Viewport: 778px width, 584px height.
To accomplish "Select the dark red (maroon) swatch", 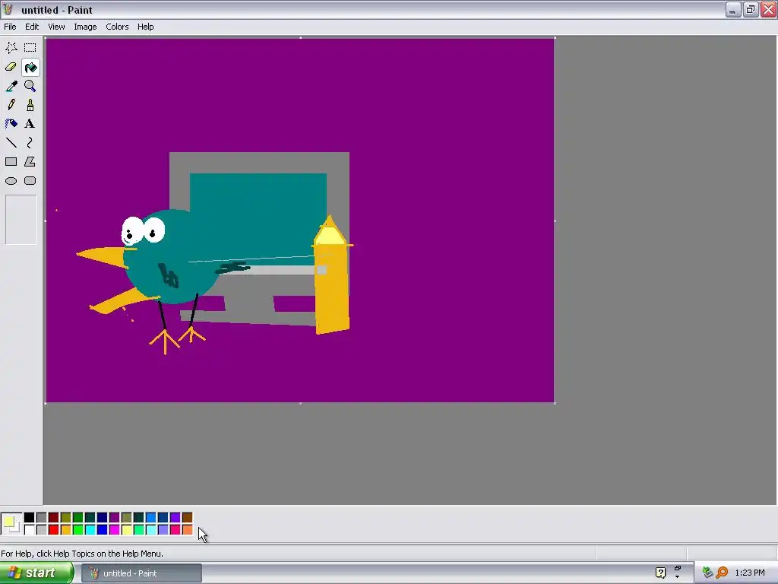I will [54, 518].
